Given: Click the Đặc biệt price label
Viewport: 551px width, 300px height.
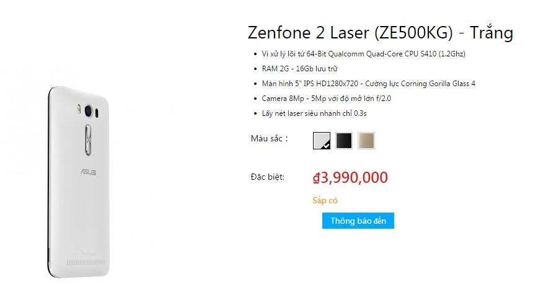Looking at the screenshot, I should pos(268,177).
